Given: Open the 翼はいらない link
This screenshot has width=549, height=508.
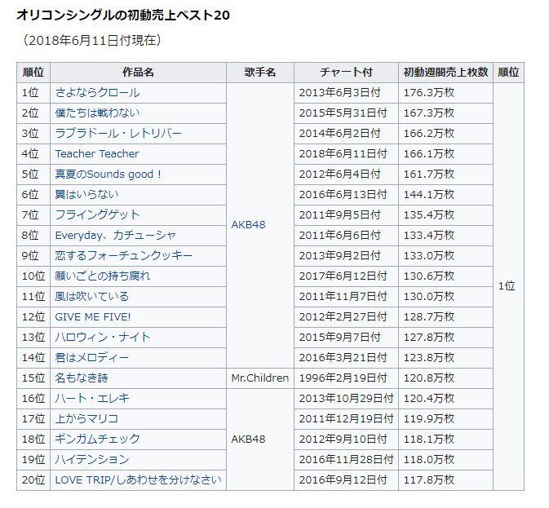Looking at the screenshot, I should tap(86, 194).
